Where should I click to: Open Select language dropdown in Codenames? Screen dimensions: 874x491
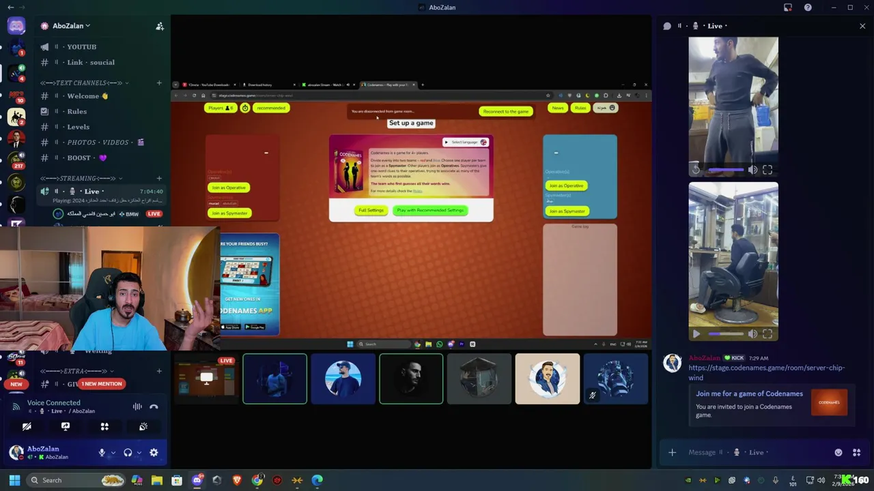click(x=466, y=142)
